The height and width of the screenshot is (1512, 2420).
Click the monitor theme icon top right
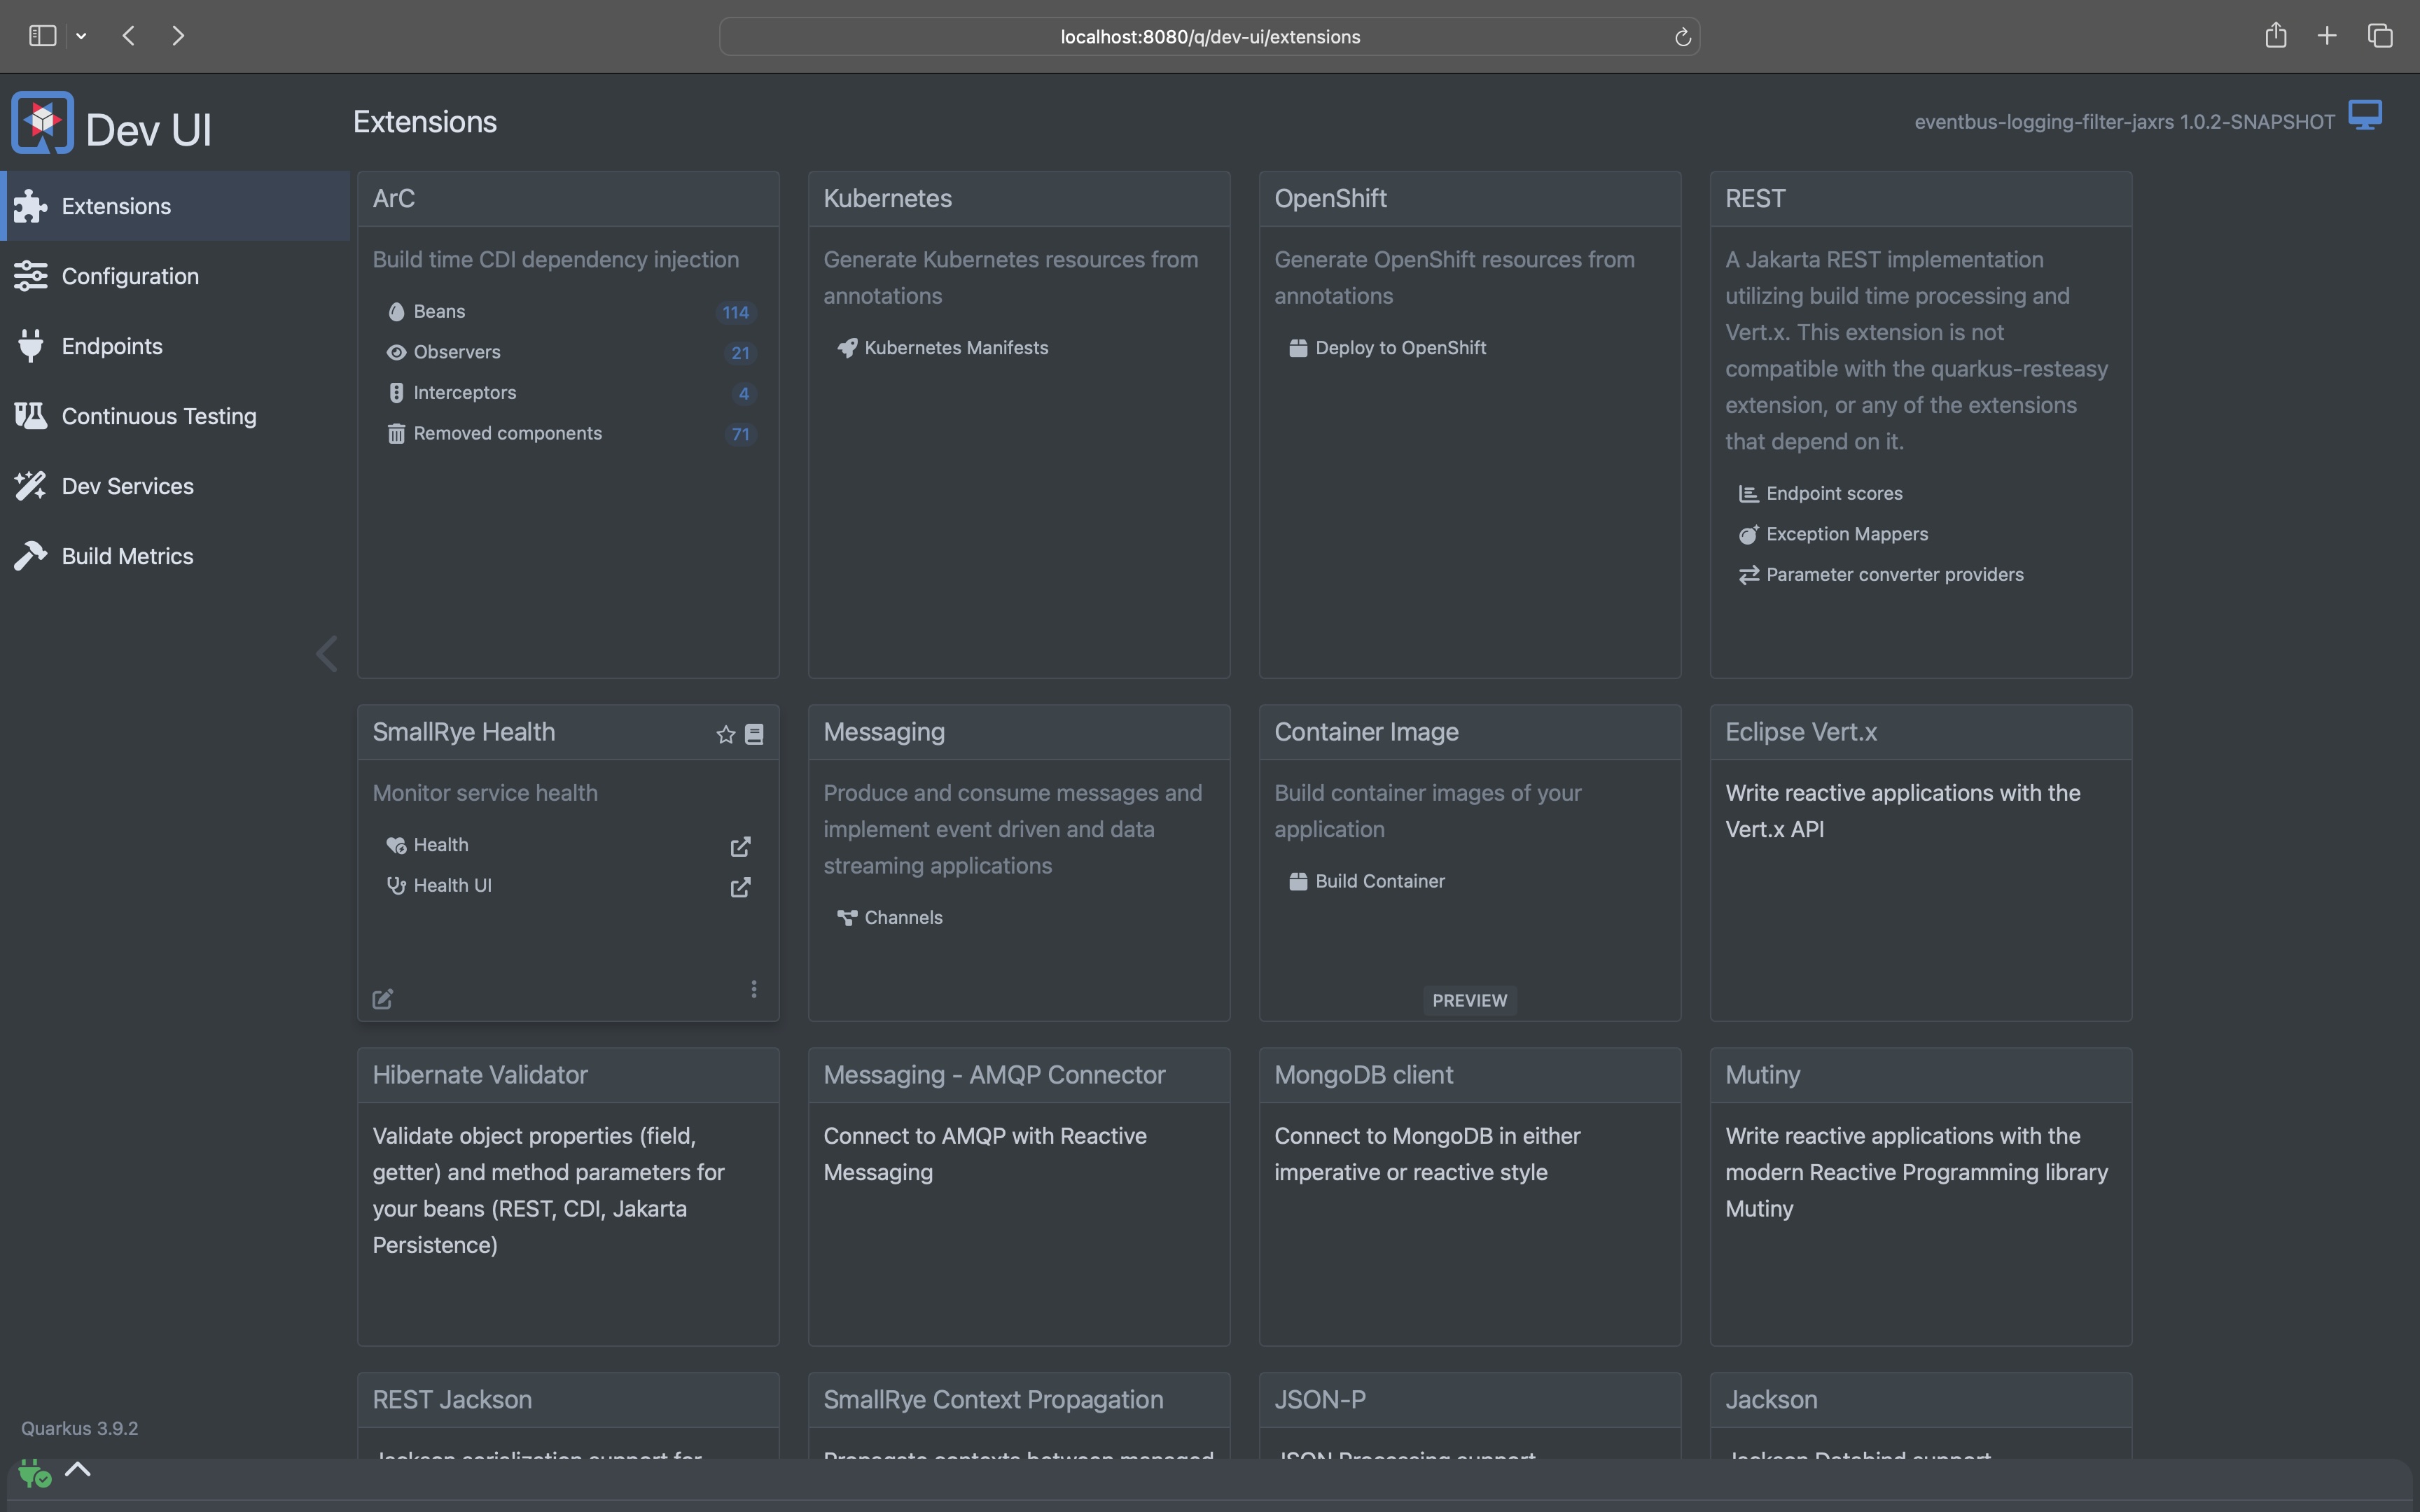pos(2366,116)
